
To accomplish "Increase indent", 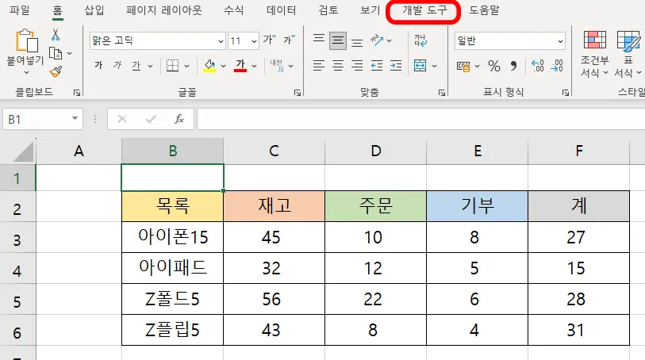I will 396,65.
